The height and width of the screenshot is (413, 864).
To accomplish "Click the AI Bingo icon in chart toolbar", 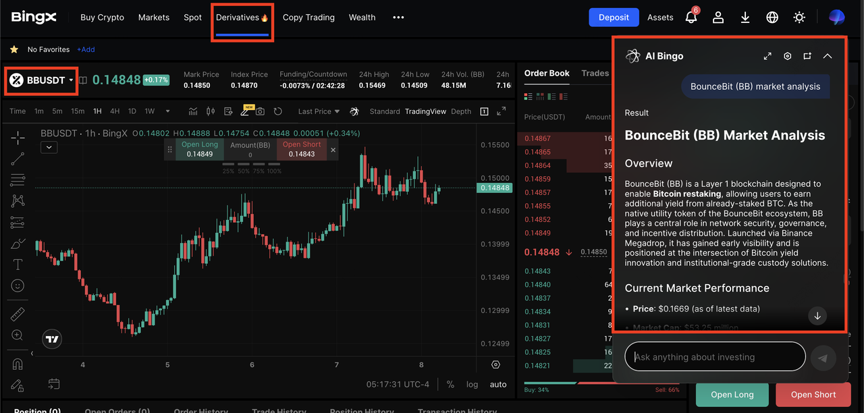I will (354, 111).
